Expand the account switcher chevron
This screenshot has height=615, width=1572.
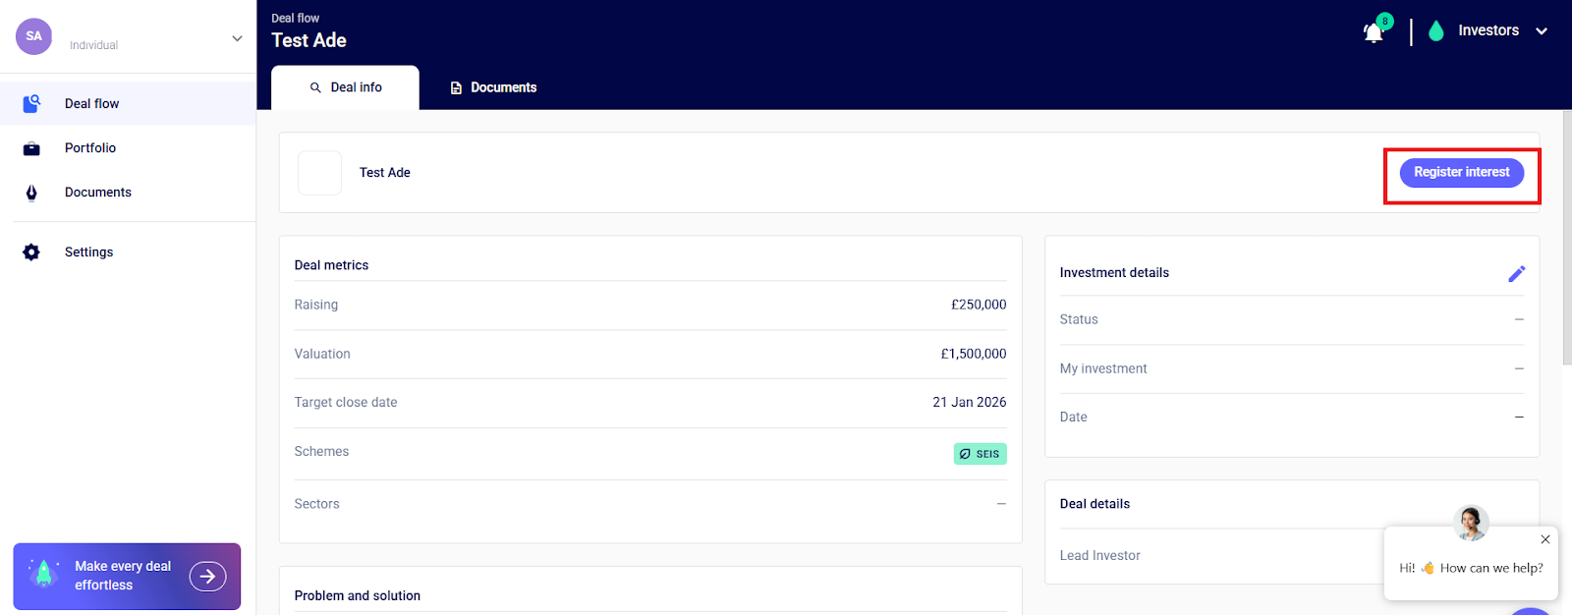(237, 38)
